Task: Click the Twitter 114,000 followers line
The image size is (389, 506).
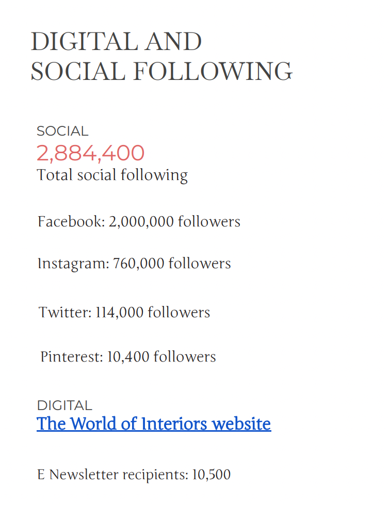Action: tap(124, 313)
